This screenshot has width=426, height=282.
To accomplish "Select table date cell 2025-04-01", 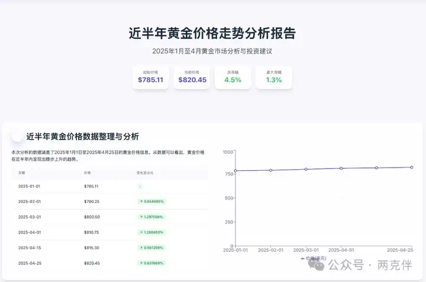I will 30,232.
